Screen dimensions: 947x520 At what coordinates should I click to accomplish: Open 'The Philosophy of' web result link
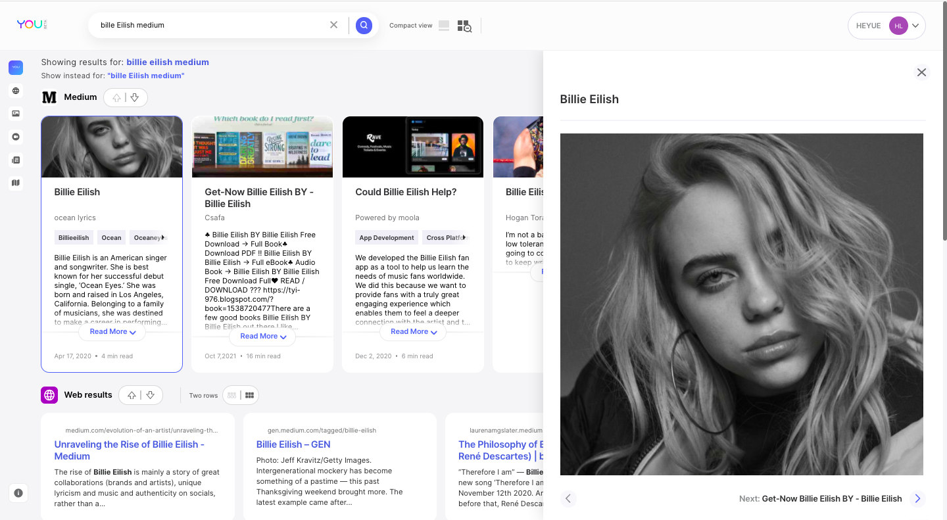point(500,450)
